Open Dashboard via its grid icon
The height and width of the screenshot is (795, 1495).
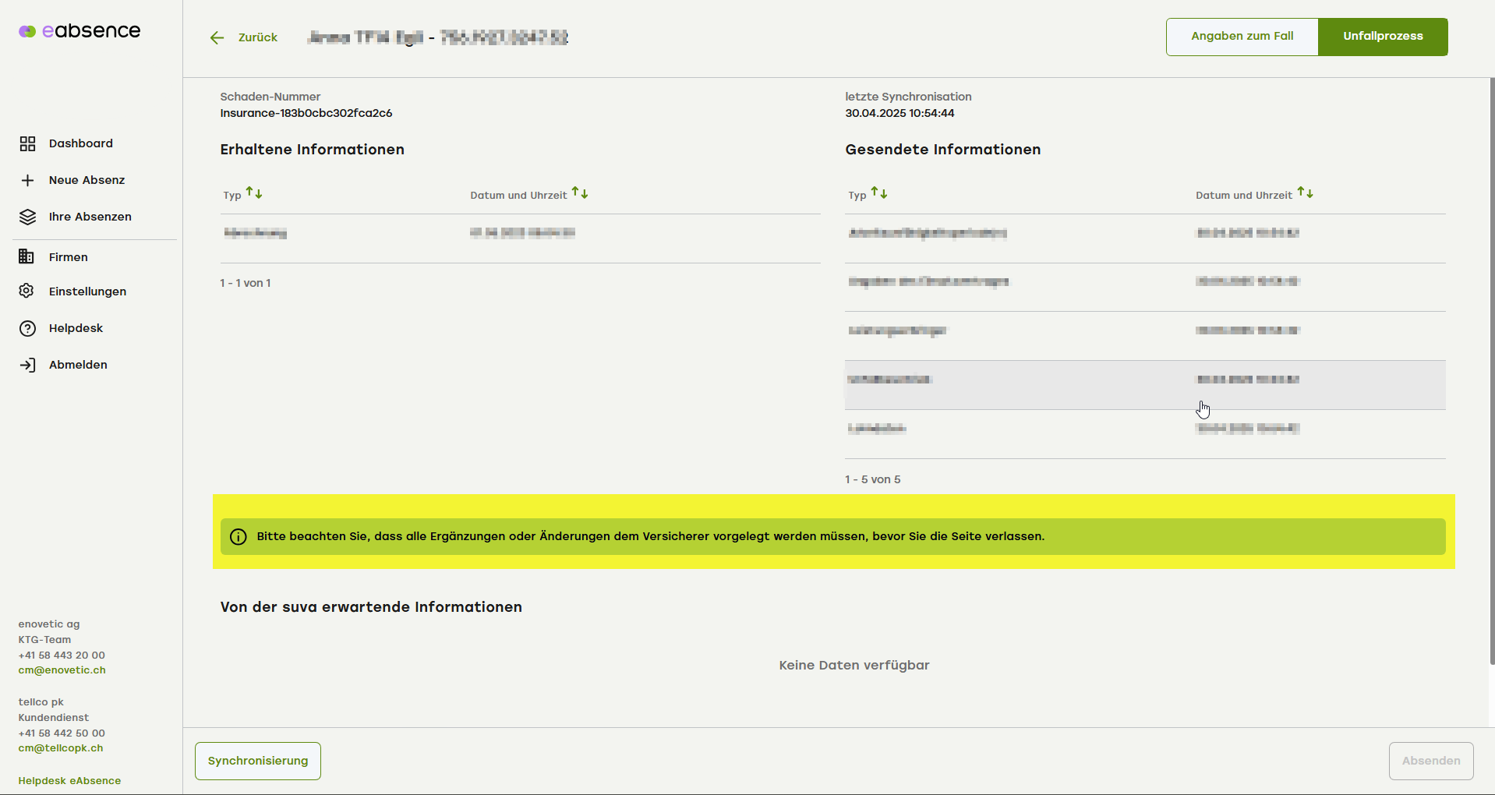(x=27, y=143)
